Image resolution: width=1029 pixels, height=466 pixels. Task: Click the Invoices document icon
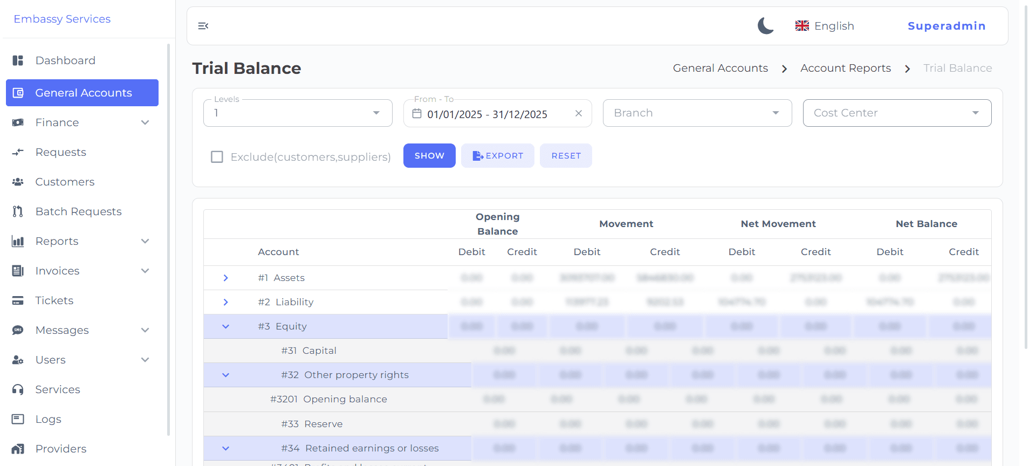pos(18,271)
